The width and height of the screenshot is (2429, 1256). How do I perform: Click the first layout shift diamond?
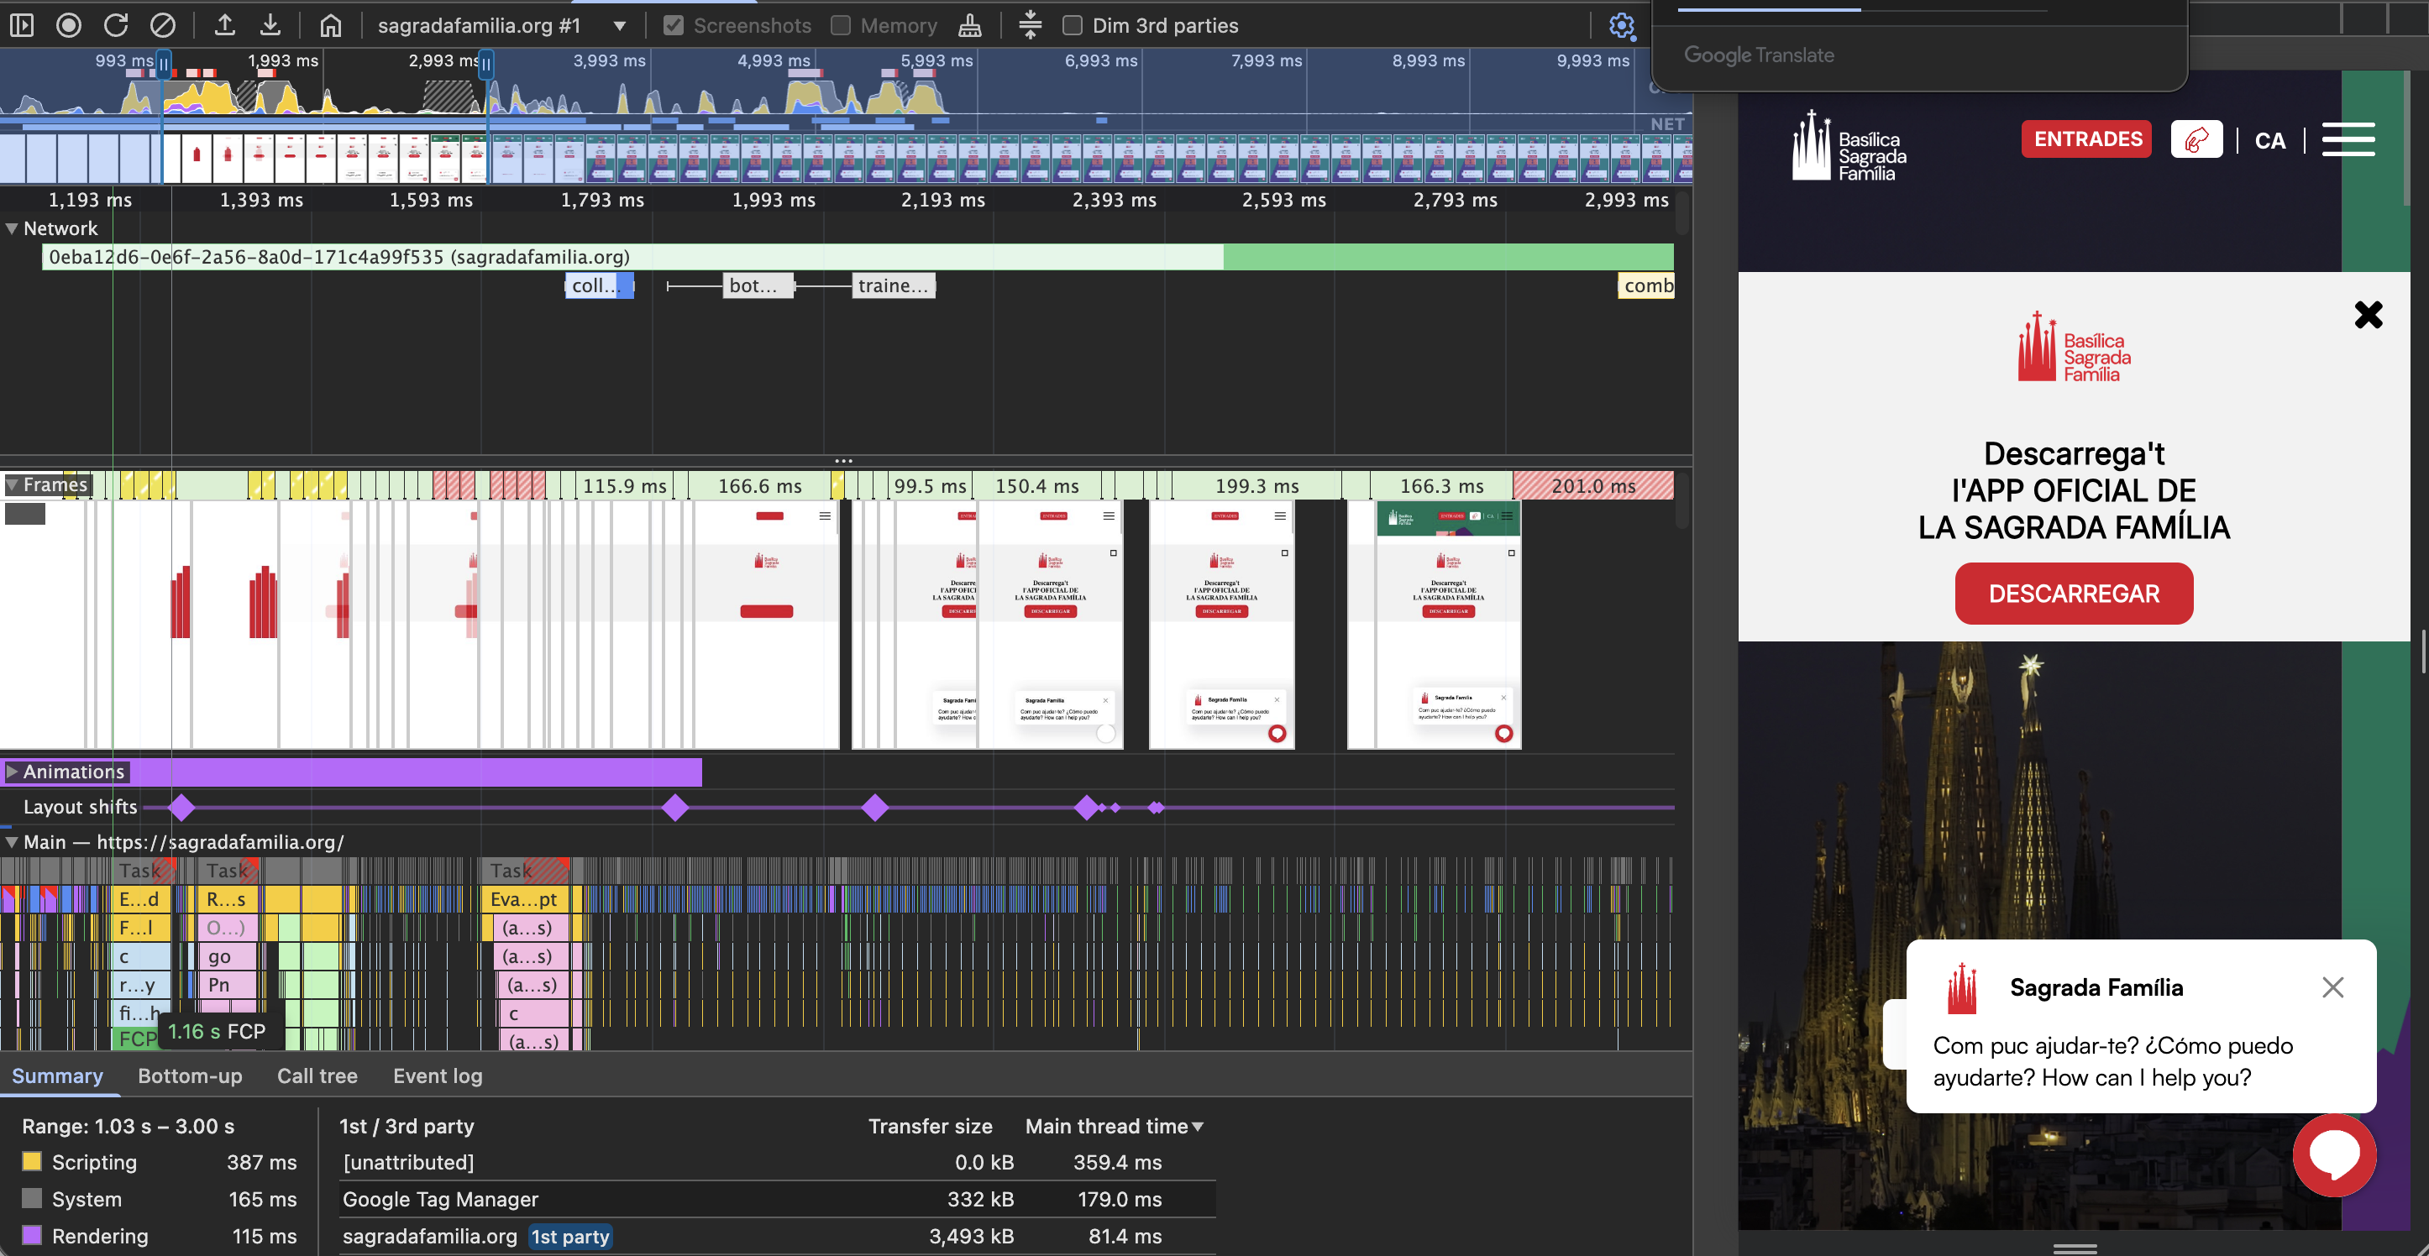pyautogui.click(x=181, y=808)
